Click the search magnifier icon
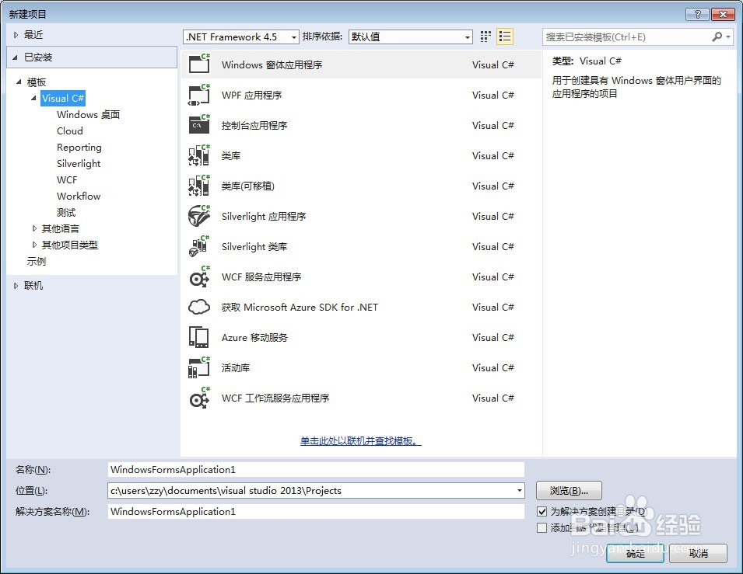This screenshot has width=743, height=574. click(717, 37)
